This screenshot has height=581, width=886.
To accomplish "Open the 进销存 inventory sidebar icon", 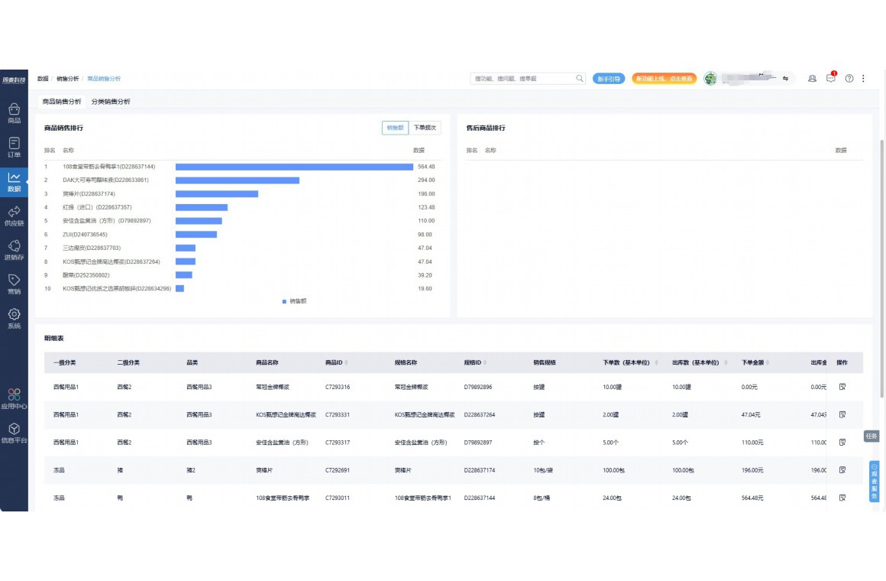I will point(14,250).
